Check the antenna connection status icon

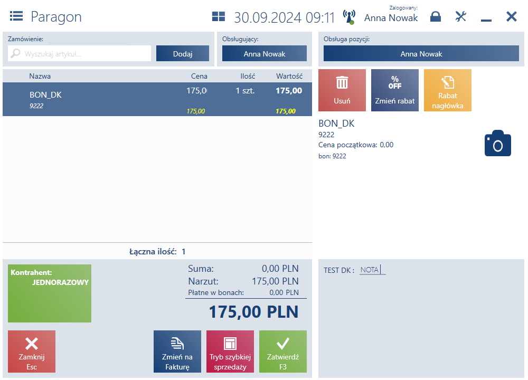(x=349, y=17)
